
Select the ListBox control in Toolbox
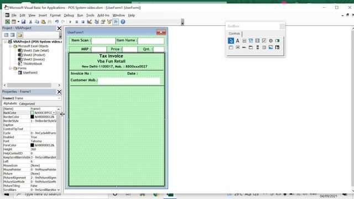tap(257, 40)
